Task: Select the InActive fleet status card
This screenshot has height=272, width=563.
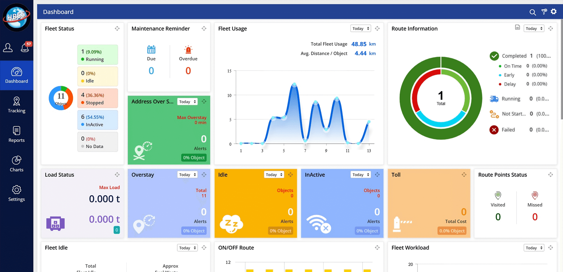Action: coord(97,120)
